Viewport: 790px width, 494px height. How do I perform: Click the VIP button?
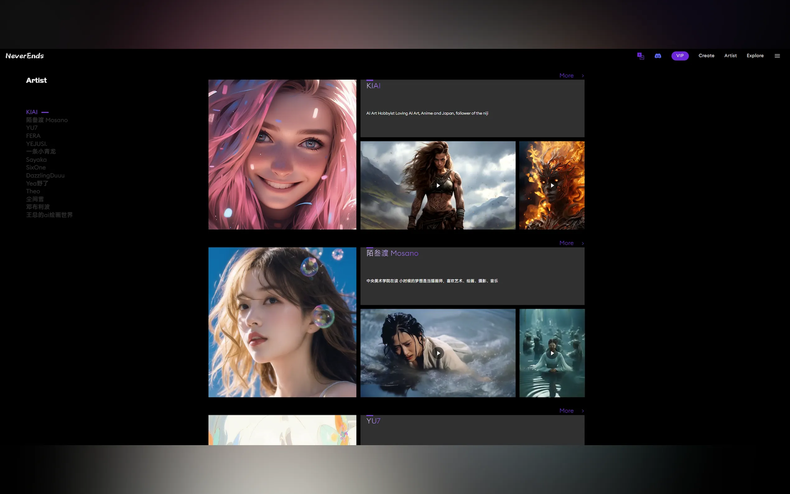(x=680, y=56)
